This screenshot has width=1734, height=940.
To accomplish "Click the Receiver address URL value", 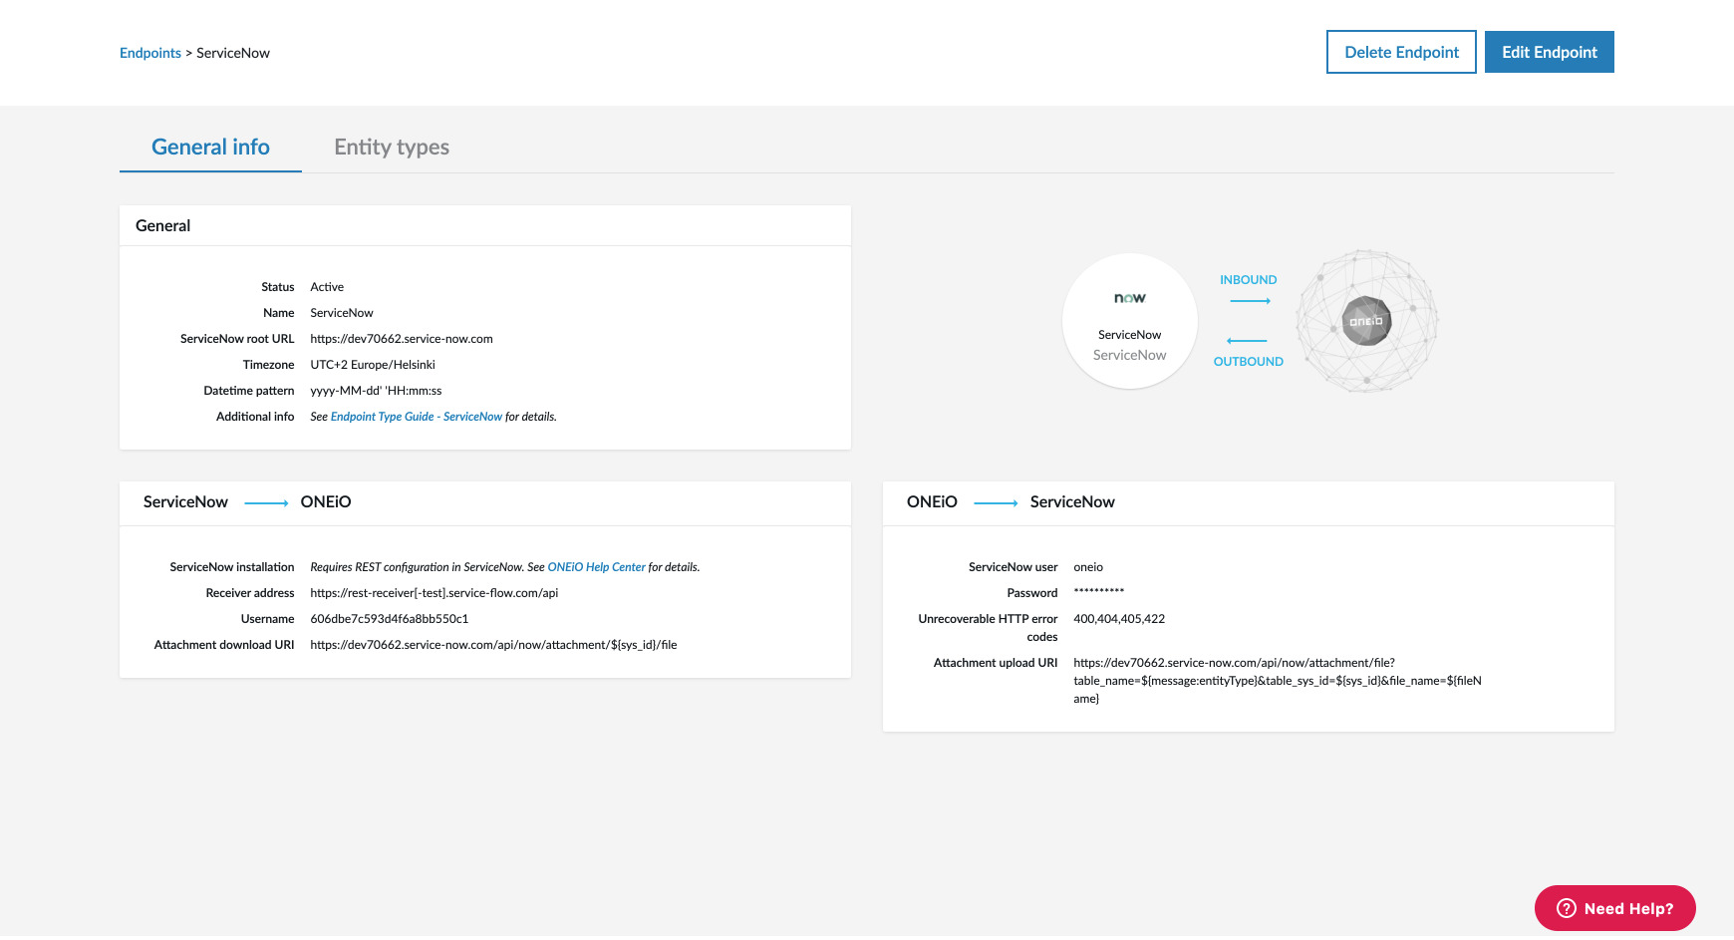I will click(x=434, y=593).
